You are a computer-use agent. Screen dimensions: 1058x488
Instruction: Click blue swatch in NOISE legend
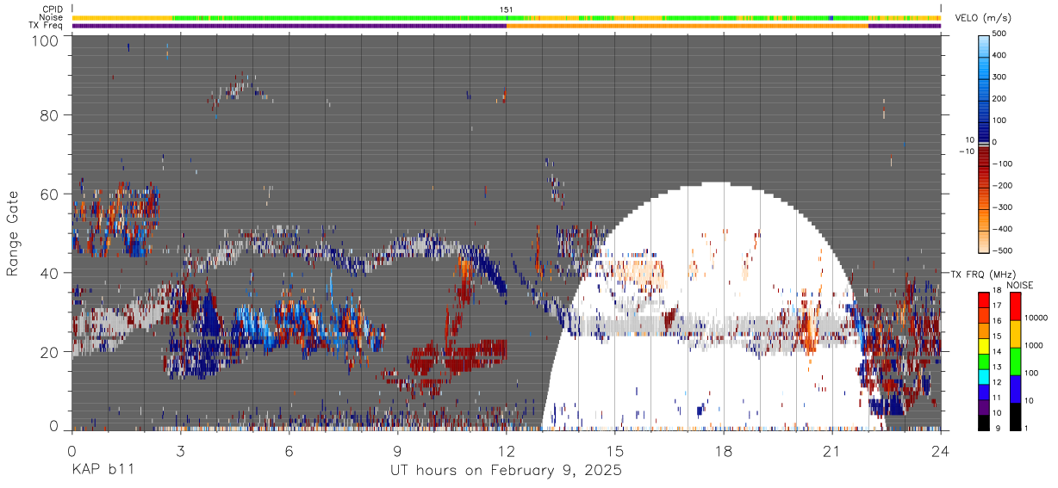point(1015,389)
